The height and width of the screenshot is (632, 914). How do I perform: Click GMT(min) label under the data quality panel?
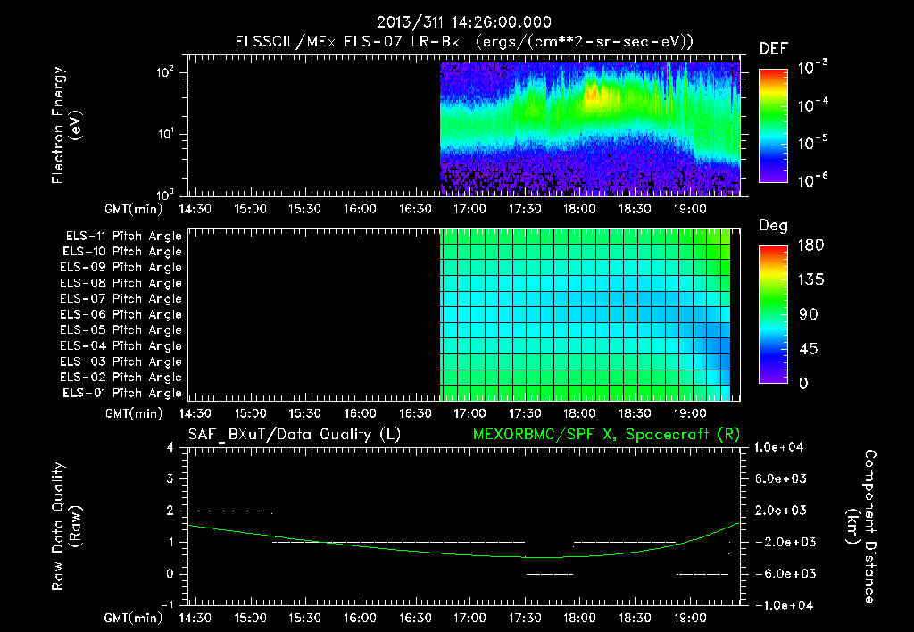[134, 618]
